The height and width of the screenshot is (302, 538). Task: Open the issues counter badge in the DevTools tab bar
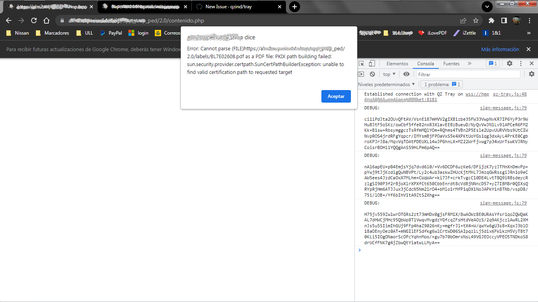tap(493, 63)
